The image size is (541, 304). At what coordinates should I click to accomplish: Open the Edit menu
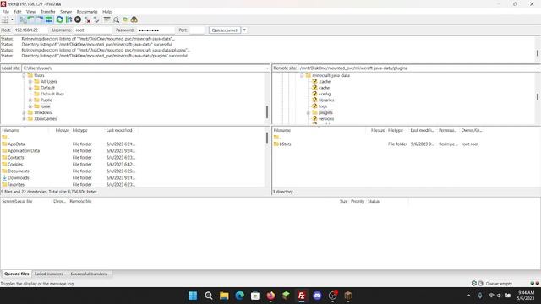tap(18, 11)
